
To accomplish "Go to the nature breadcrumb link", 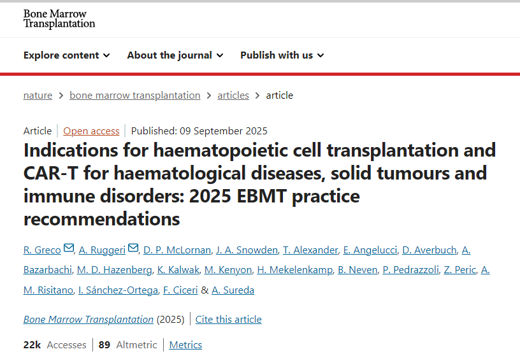I will [x=38, y=96].
